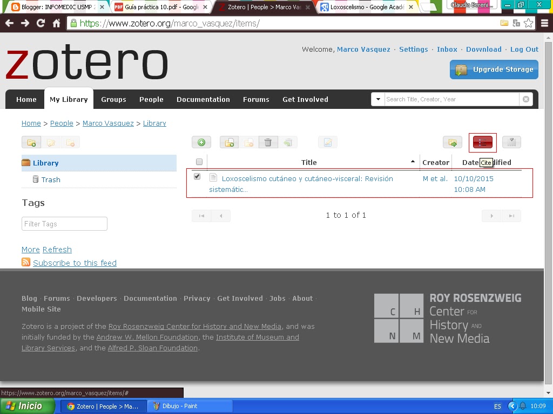Click the delete collection icon in sidebar
Viewport: 553px width, 414px height.
[70, 142]
